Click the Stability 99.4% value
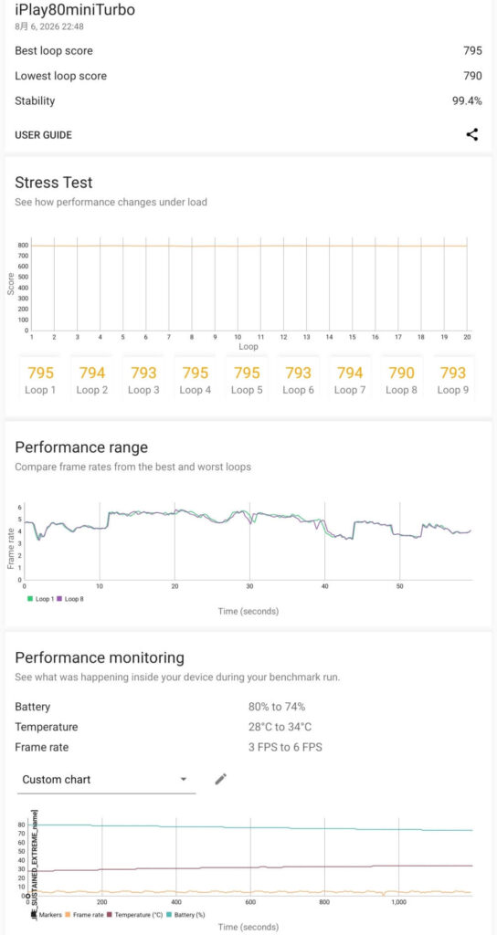The height and width of the screenshot is (935, 497). [467, 100]
